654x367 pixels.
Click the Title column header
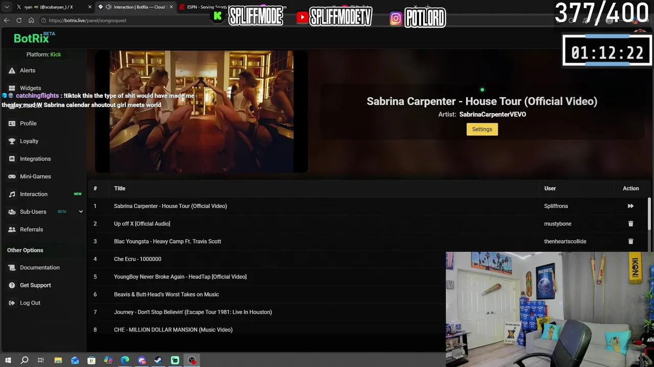(120, 189)
